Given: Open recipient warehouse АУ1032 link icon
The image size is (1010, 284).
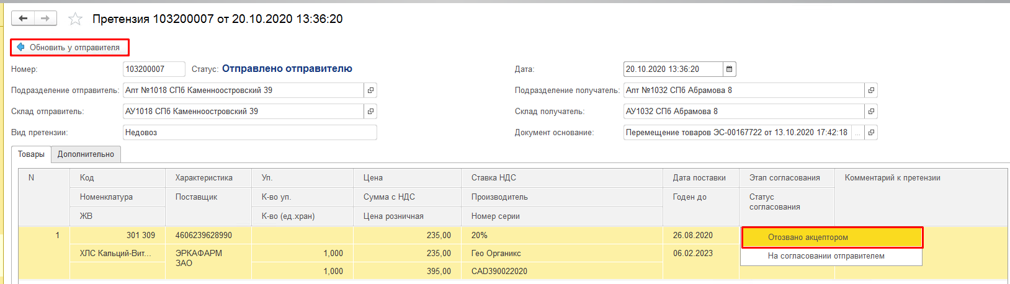Looking at the screenshot, I should click(x=871, y=112).
